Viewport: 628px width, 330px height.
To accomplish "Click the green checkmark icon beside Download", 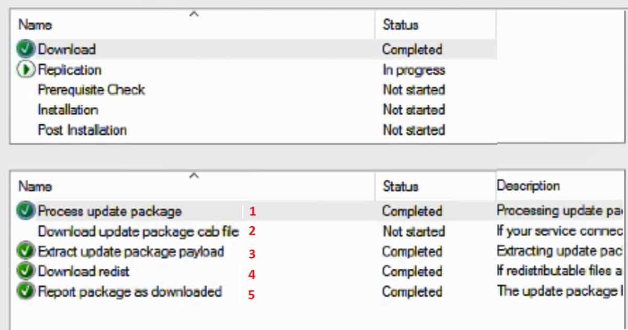I will (x=26, y=50).
